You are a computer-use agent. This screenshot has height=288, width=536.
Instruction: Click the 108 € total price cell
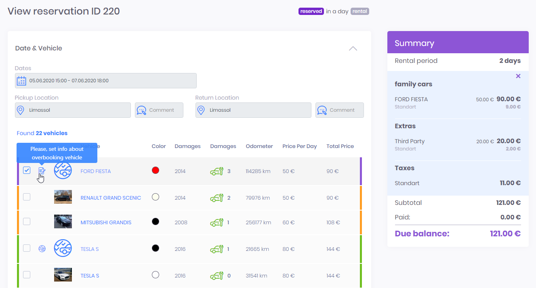333,223
